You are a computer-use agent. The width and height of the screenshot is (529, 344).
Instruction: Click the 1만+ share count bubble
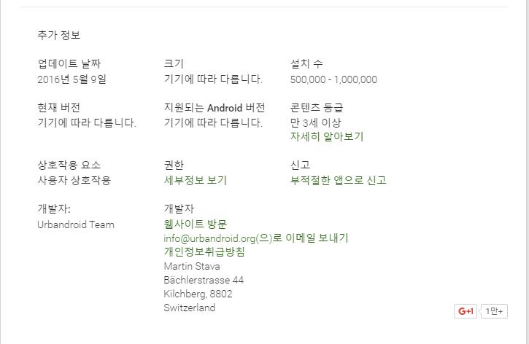pyautogui.click(x=495, y=311)
